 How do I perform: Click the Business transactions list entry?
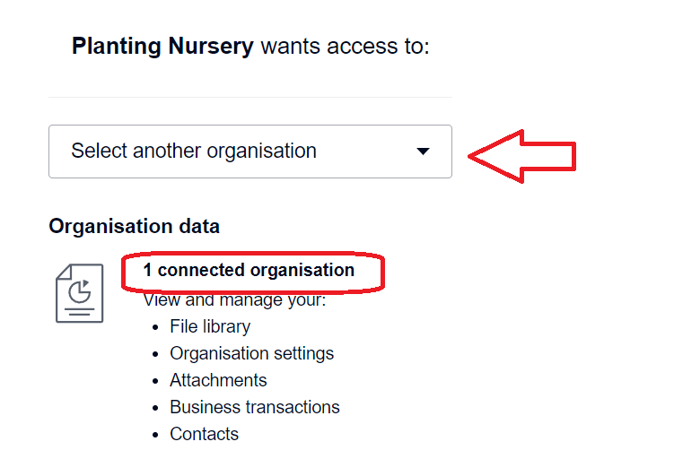point(255,407)
